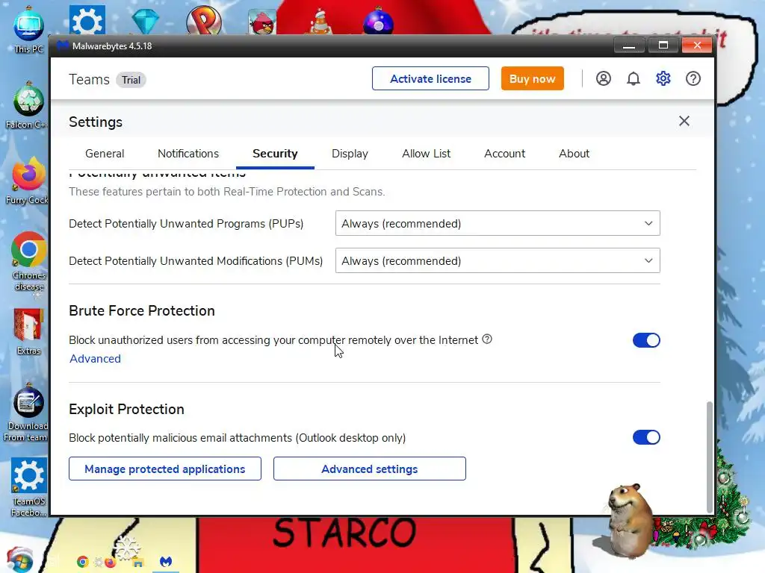Open File Explorer from the taskbar

138,563
